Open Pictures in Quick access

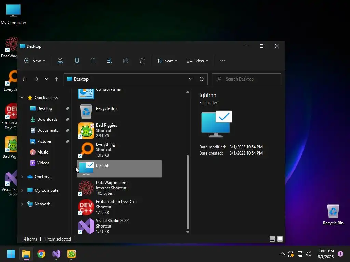(44, 141)
